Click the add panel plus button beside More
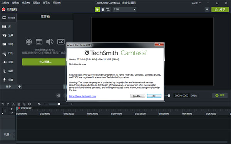231x144 pixels. coord(19,87)
